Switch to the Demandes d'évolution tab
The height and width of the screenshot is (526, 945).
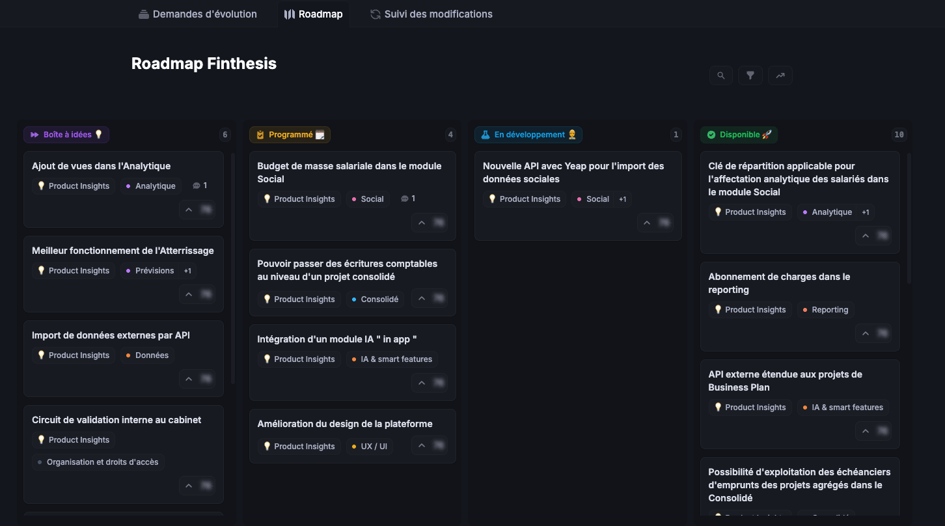click(x=198, y=14)
